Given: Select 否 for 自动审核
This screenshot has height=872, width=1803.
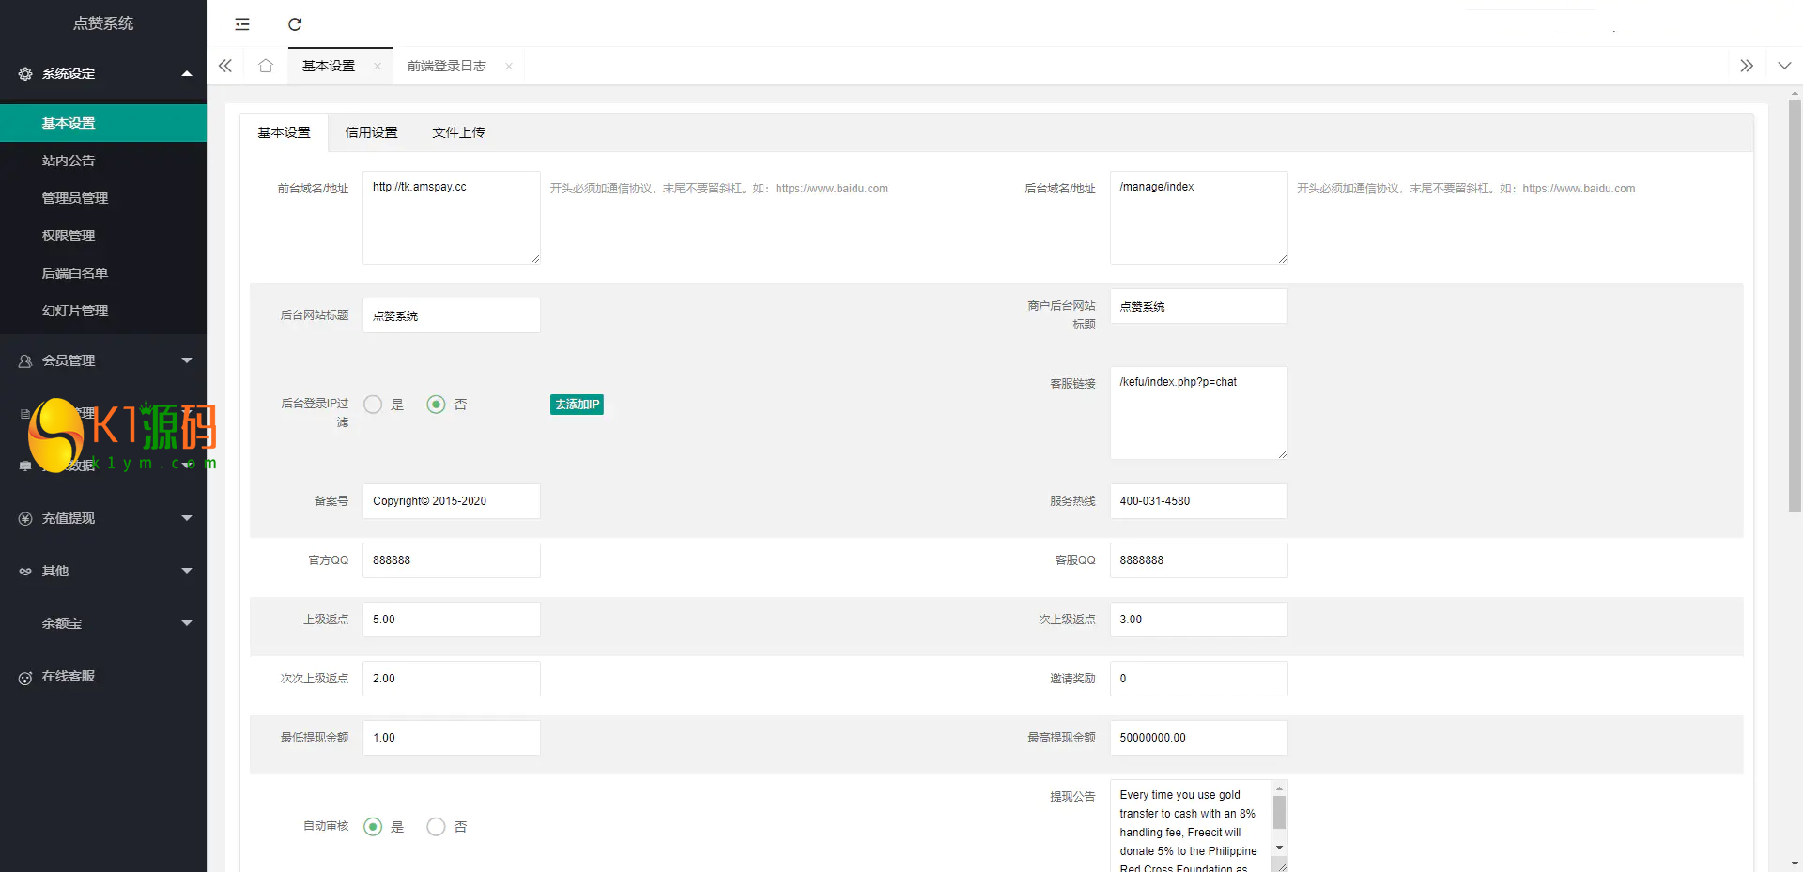Looking at the screenshot, I should point(436,827).
